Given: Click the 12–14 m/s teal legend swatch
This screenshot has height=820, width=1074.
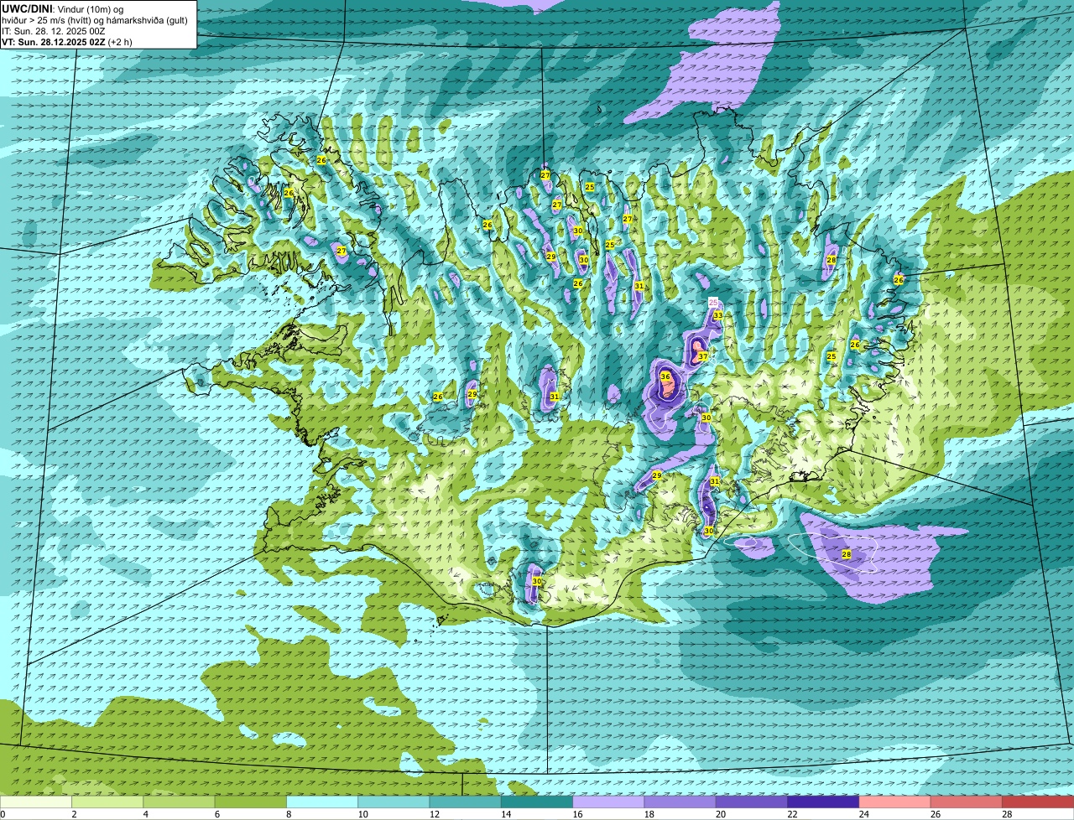Looking at the screenshot, I should [x=466, y=802].
